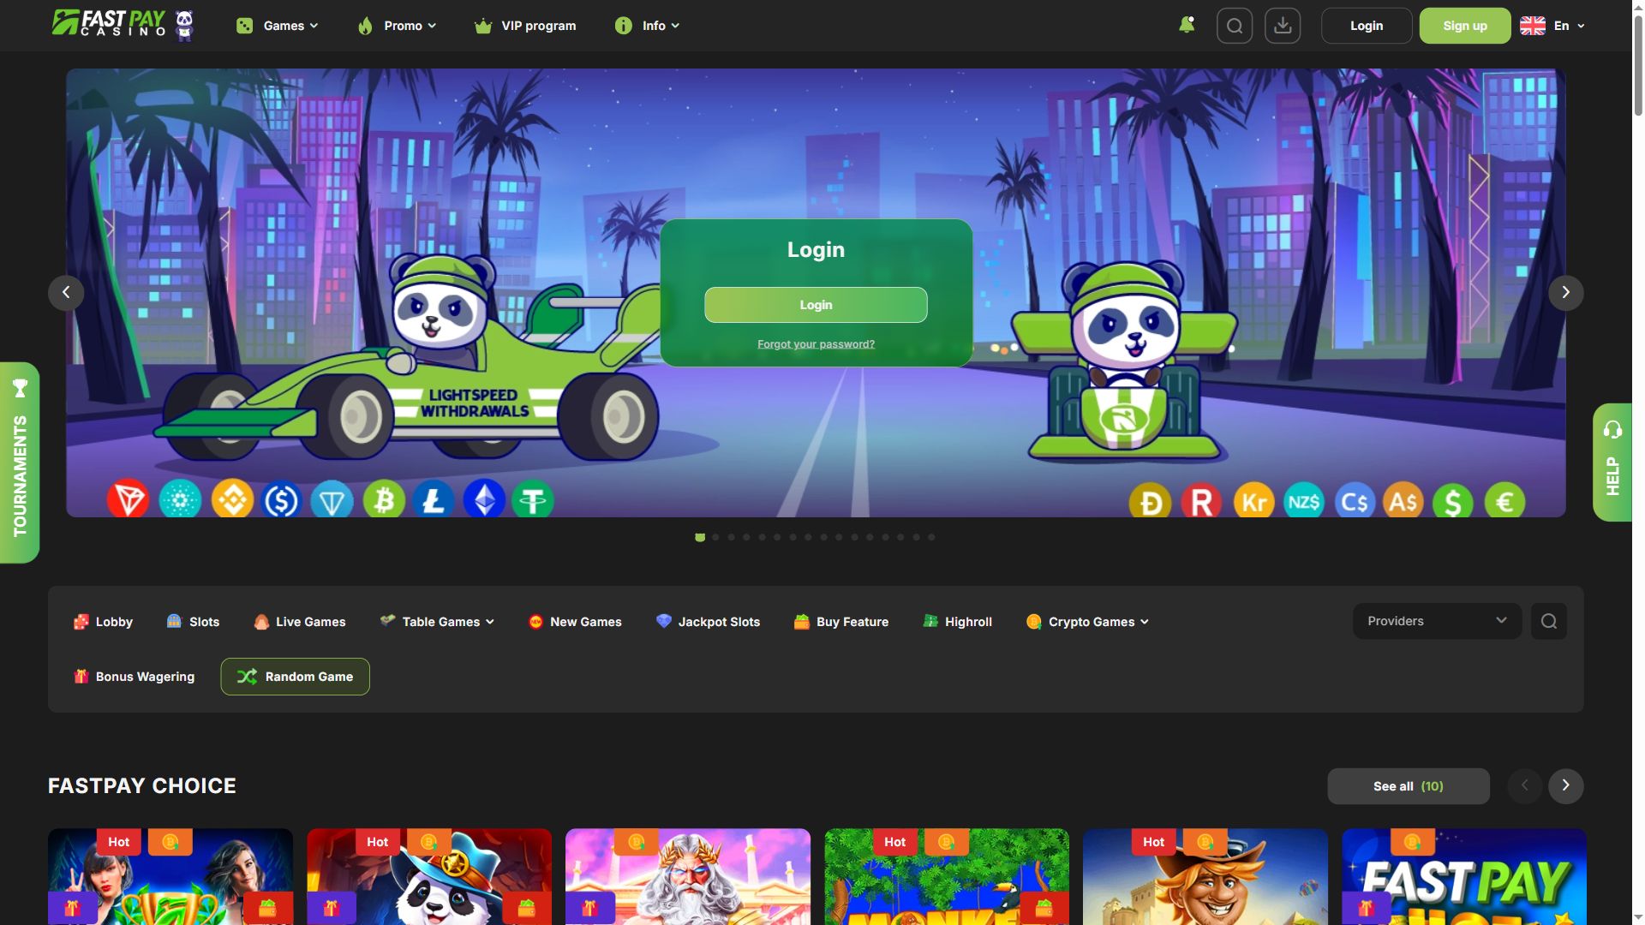
Task: Select the Lobby category tab
Action: click(103, 622)
